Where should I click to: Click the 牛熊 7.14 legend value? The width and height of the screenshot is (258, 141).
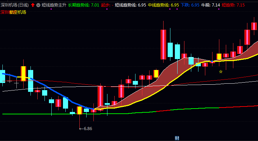pos(210,5)
